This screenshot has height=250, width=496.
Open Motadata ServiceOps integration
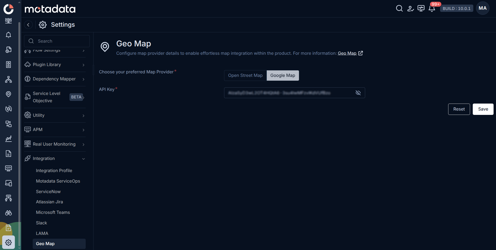click(x=58, y=181)
